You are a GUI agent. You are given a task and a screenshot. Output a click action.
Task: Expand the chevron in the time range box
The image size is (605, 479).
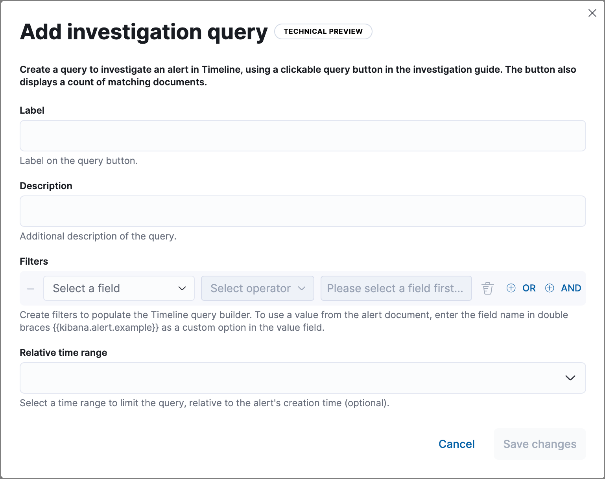(x=570, y=378)
